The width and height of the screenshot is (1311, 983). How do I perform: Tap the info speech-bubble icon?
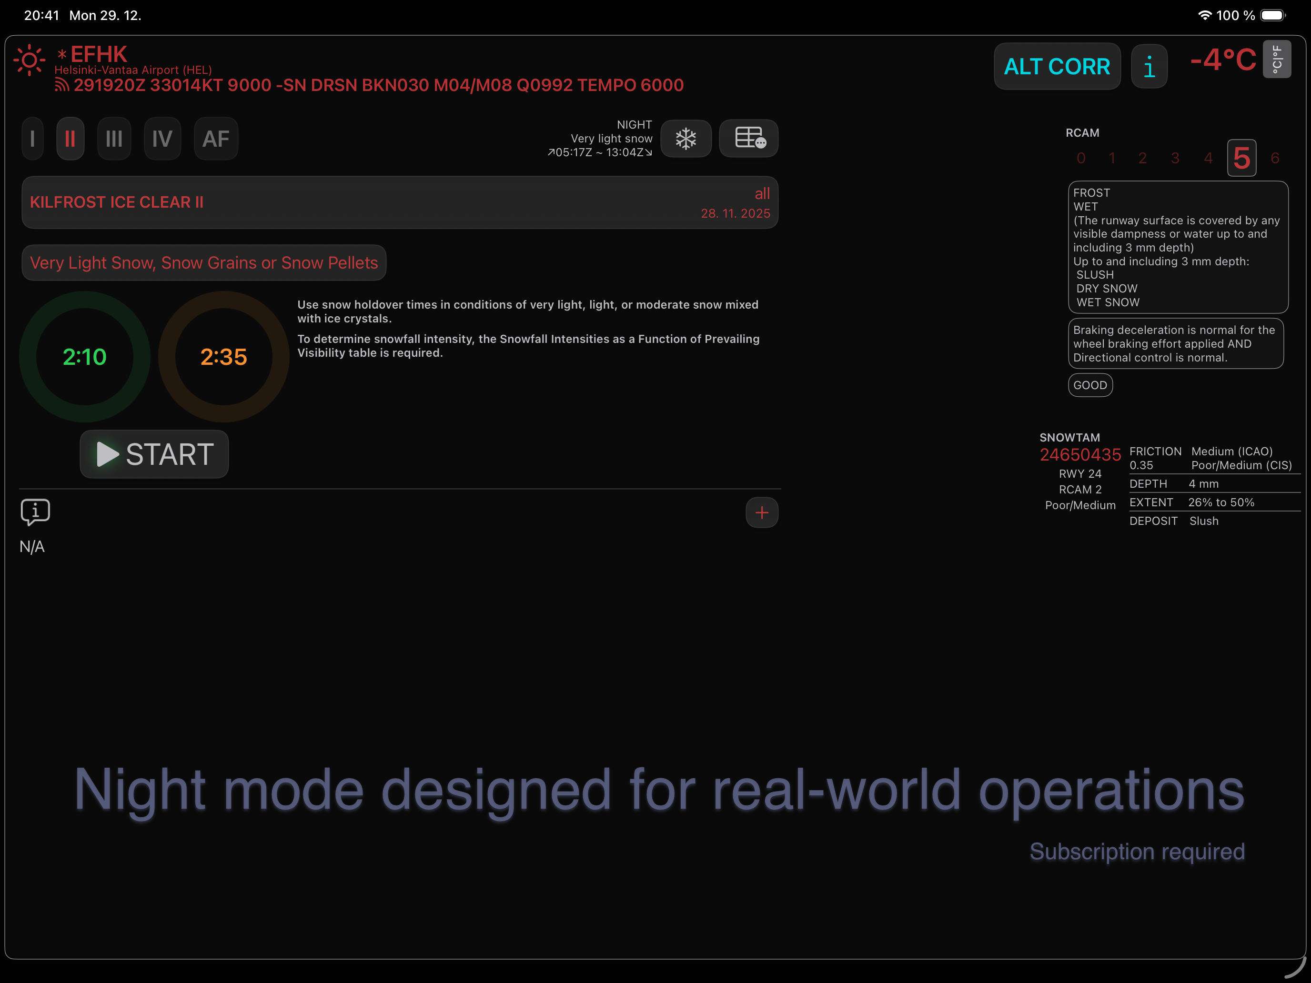35,512
